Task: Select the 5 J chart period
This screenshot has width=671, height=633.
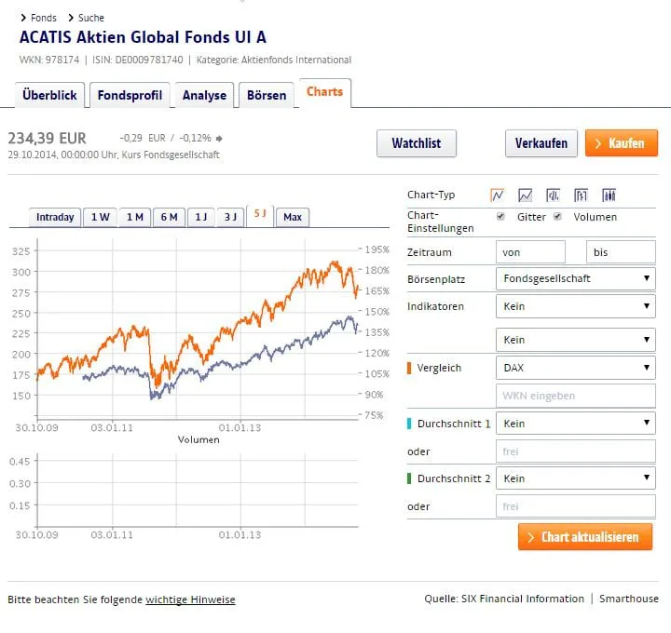Action: coord(260,214)
